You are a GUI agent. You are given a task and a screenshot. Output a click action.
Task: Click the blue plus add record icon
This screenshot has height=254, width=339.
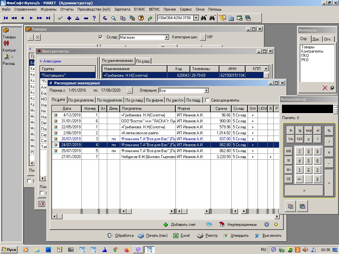point(69,18)
